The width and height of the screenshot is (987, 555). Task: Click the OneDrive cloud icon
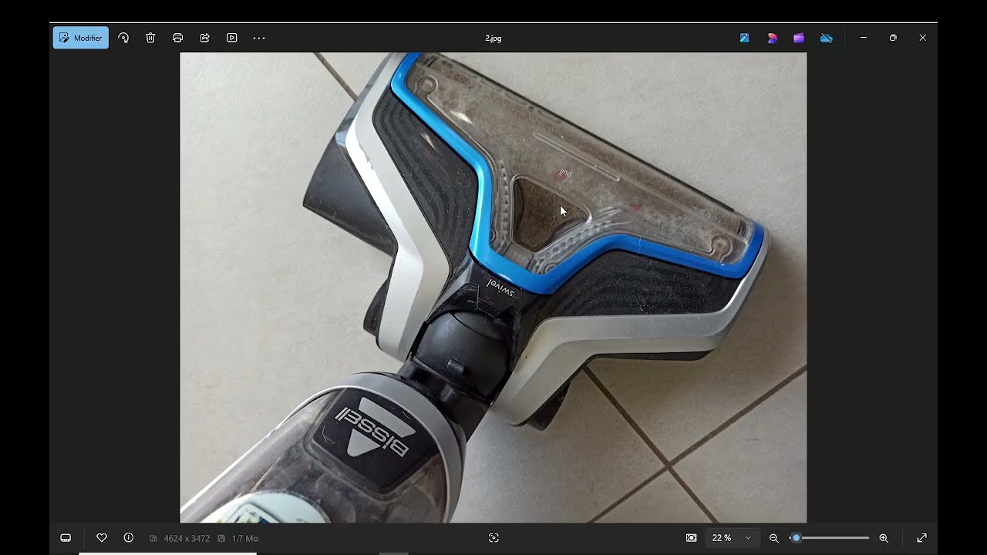tap(826, 38)
